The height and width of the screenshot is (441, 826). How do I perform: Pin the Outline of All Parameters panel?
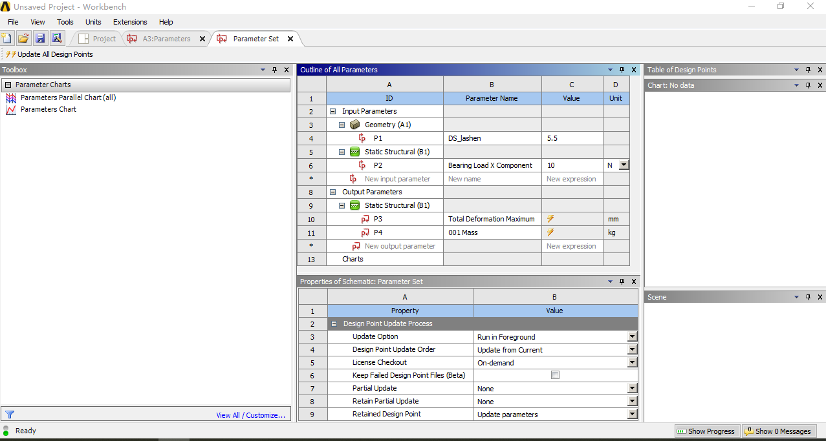click(x=622, y=70)
